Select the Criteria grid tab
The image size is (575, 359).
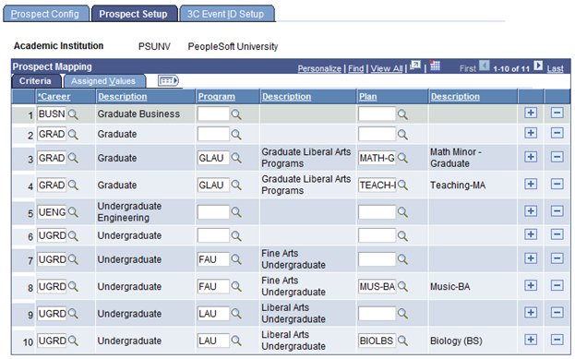36,81
